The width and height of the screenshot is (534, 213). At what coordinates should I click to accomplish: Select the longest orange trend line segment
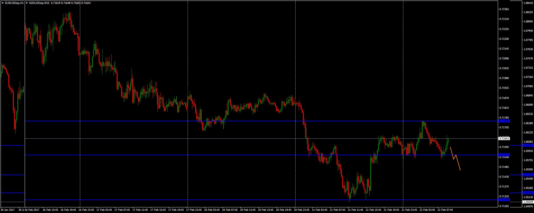coord(458,163)
